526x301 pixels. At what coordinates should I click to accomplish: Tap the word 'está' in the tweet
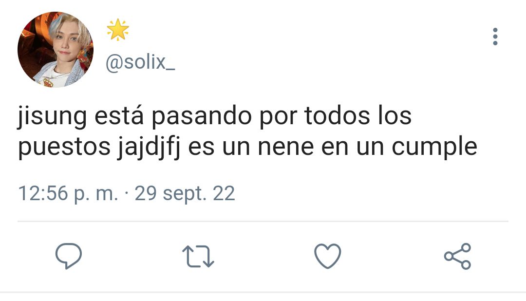(x=119, y=115)
